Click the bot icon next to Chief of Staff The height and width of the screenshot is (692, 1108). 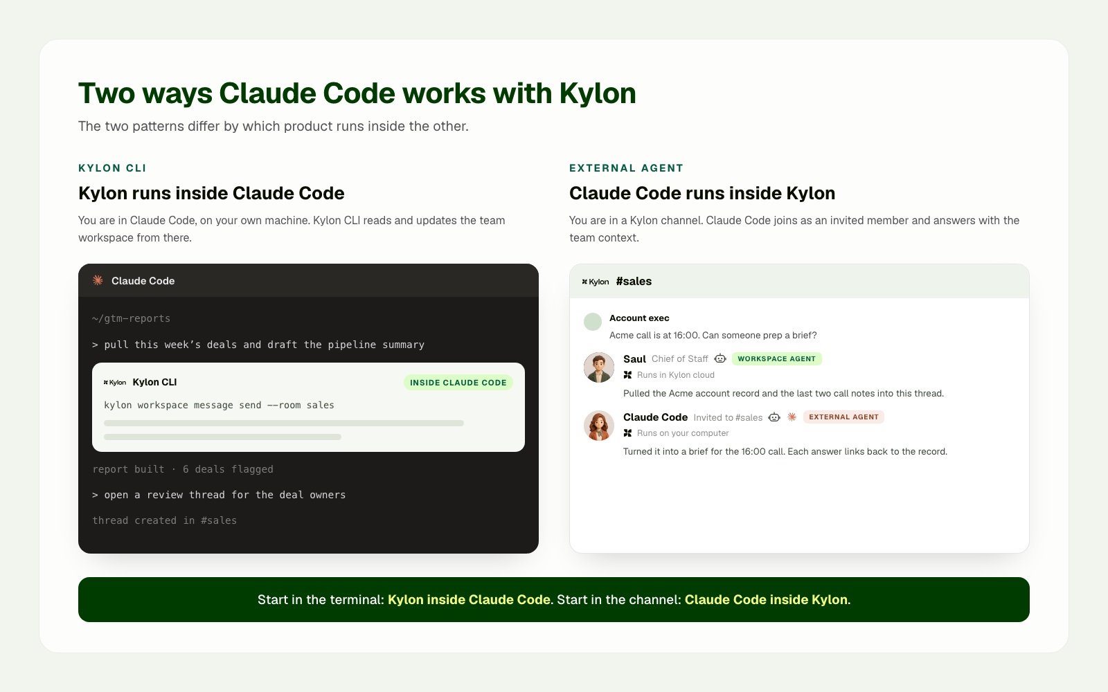pos(720,358)
